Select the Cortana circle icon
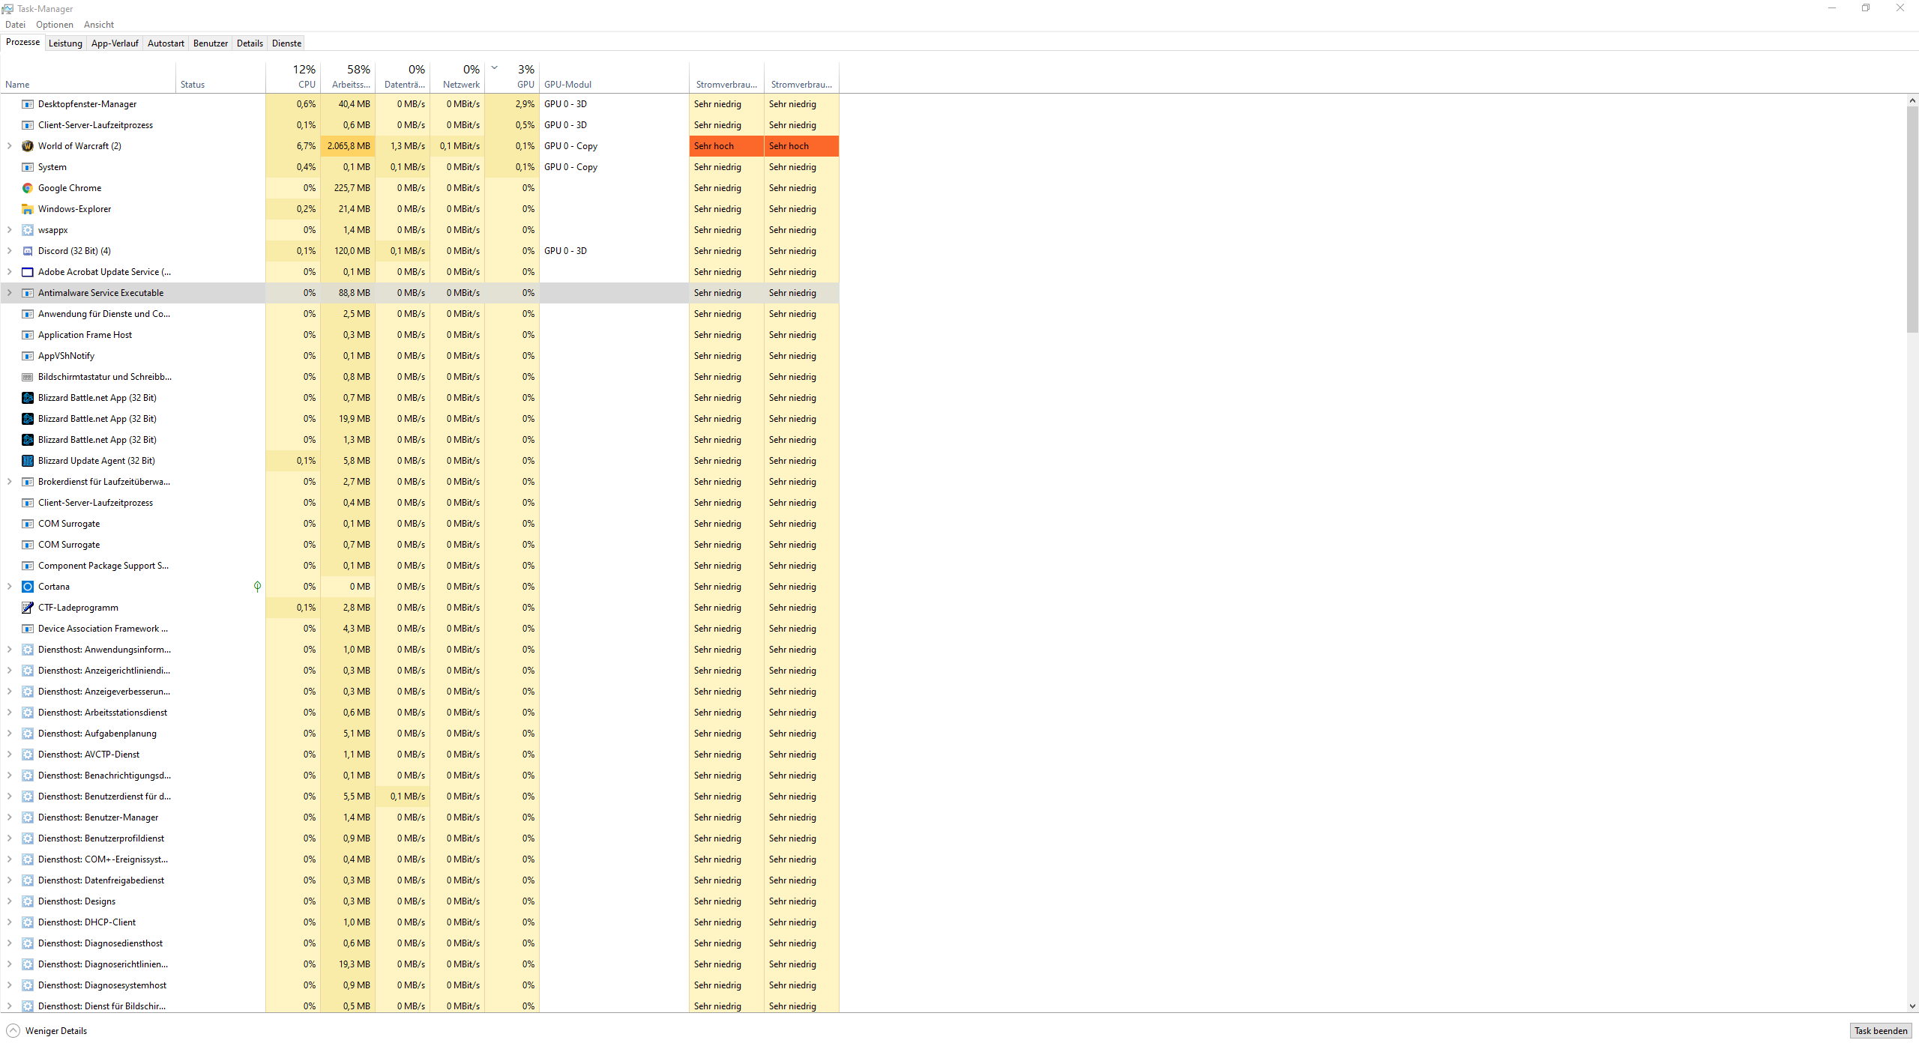The height and width of the screenshot is (1049, 1919). 28,587
